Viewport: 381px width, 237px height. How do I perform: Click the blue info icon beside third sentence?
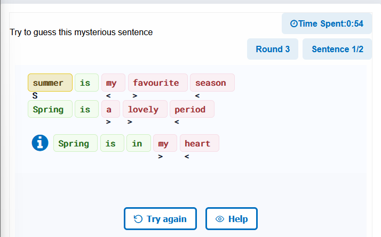[40, 143]
